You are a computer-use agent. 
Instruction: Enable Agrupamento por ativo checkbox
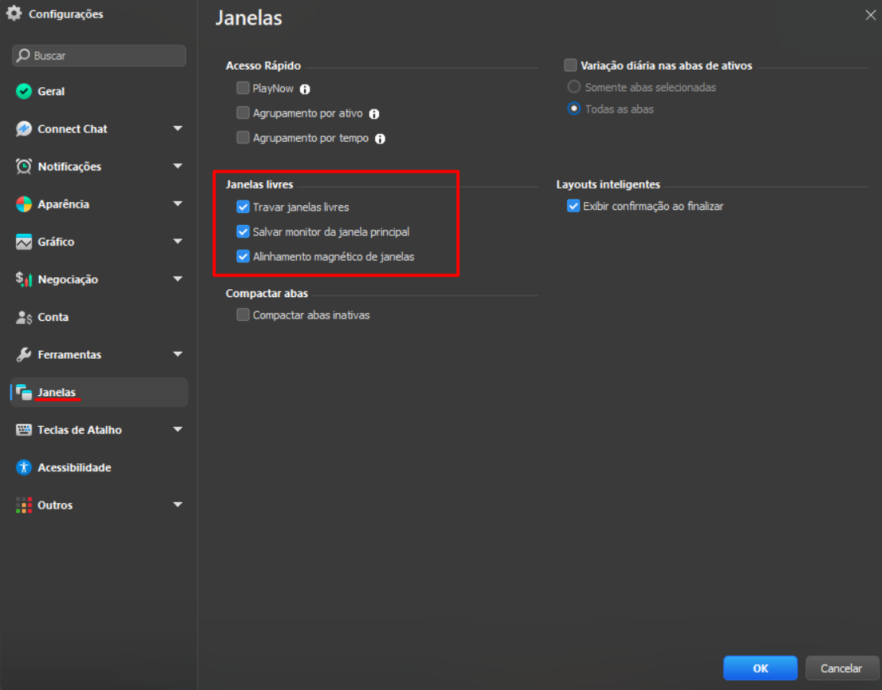point(243,112)
